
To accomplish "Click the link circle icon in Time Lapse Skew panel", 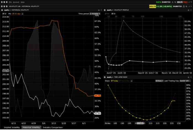I will pos(105,77).
